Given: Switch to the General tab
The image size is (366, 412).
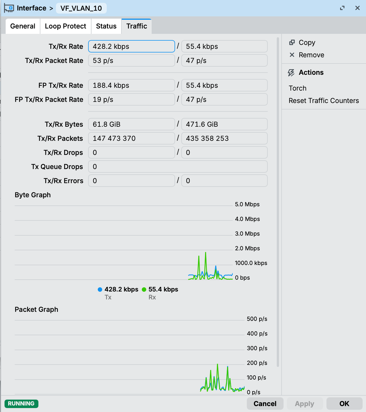Looking at the screenshot, I should click(x=23, y=26).
